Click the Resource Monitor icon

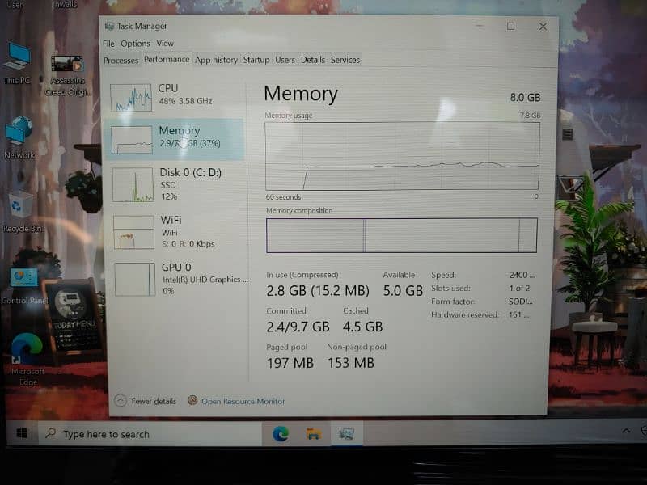pos(192,400)
